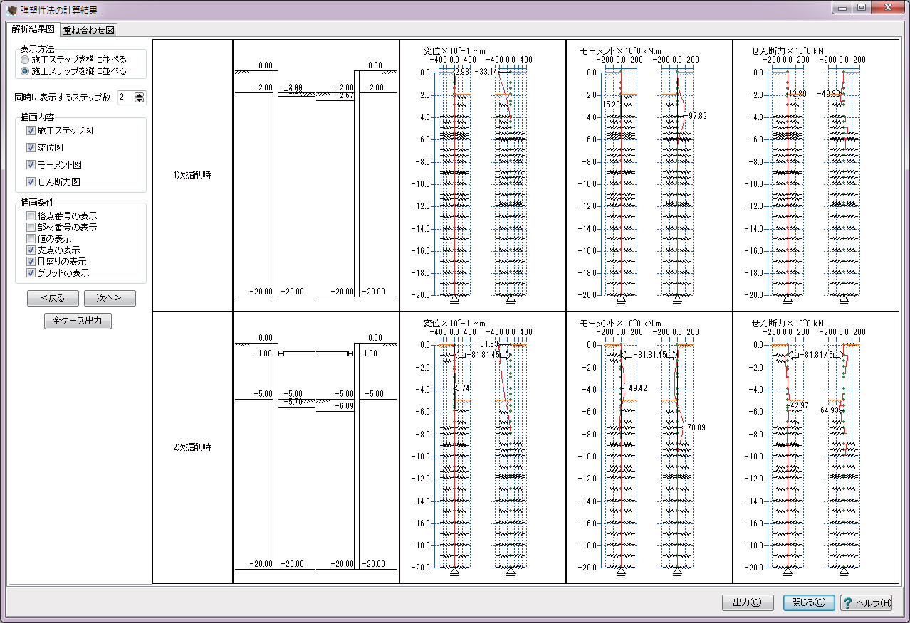Check the 値の表示 option
Viewport: 910px width, 623px height.
pos(31,239)
